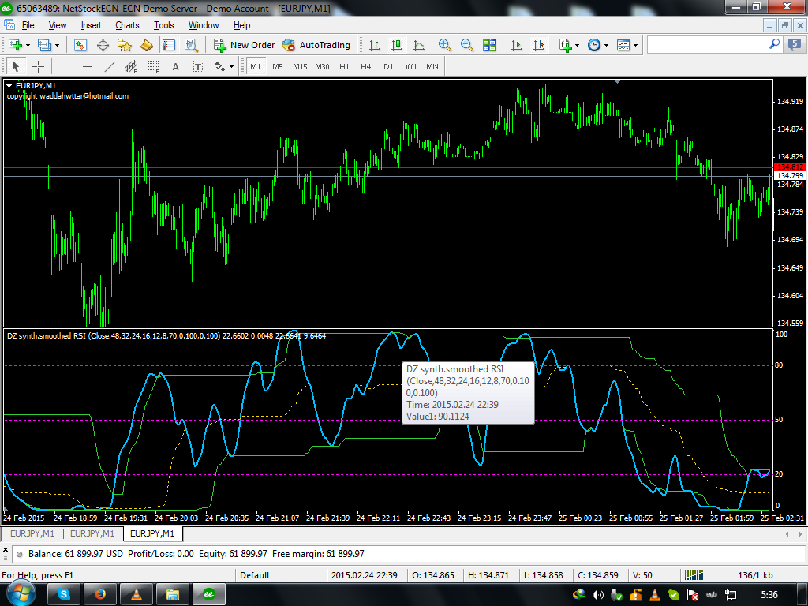Switch to the first EURJPY,M1 chart tab
The height and width of the screenshot is (606, 808).
click(32, 534)
